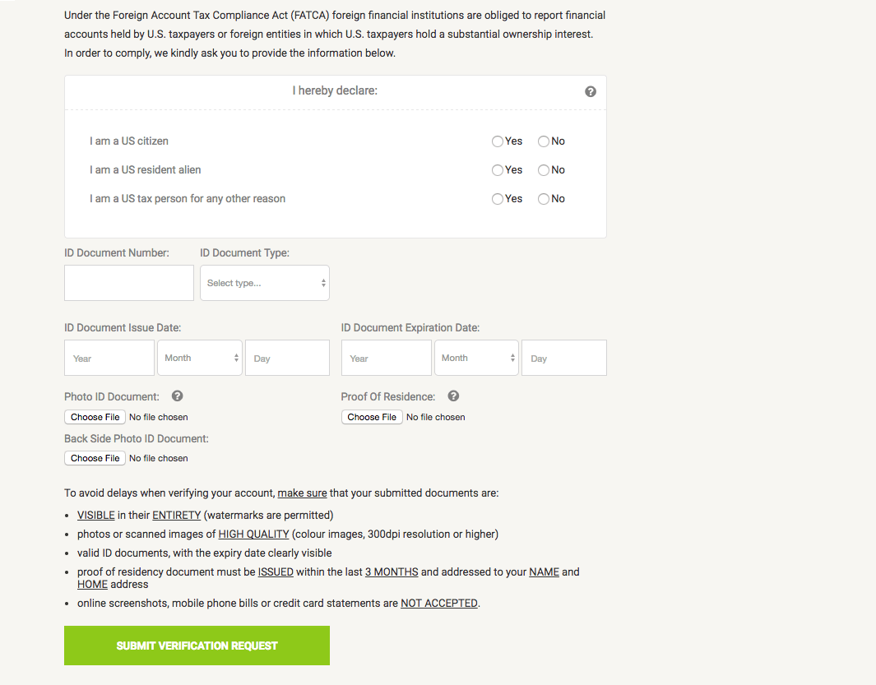Click the Expiration Date Day field

564,358
